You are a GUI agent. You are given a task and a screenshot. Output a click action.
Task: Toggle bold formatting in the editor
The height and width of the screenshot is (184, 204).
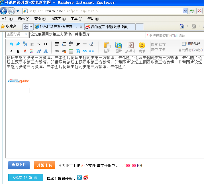click(45, 44)
